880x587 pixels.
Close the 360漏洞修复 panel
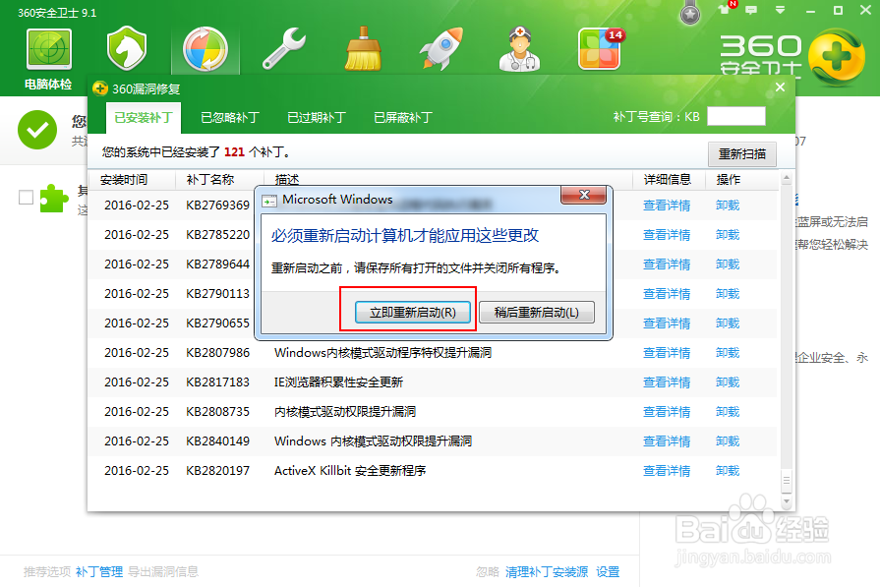pyautogui.click(x=780, y=87)
